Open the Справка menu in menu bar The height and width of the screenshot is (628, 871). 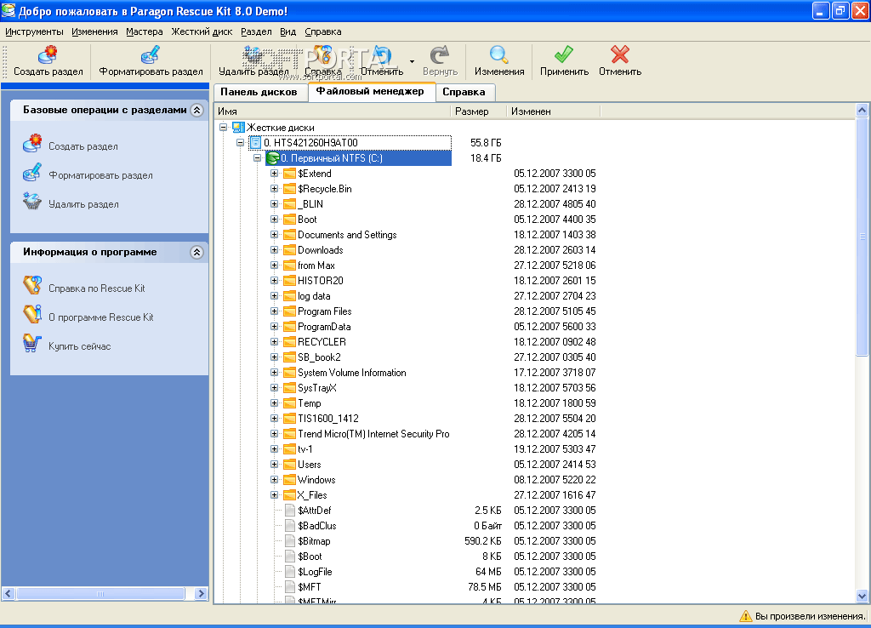322,31
